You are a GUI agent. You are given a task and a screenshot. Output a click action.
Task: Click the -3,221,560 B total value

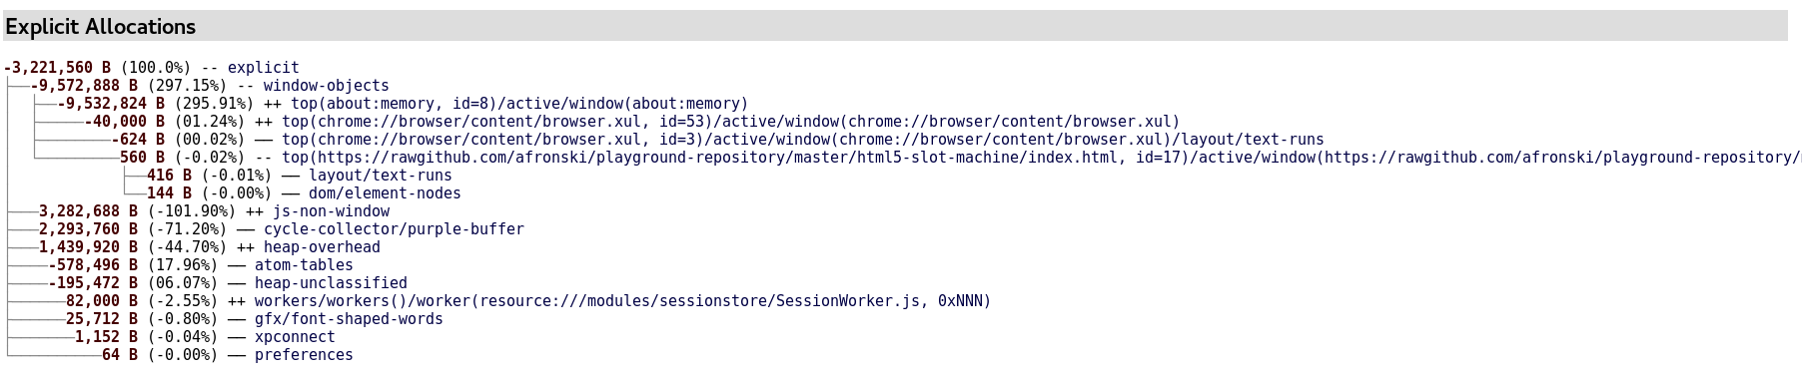click(58, 68)
